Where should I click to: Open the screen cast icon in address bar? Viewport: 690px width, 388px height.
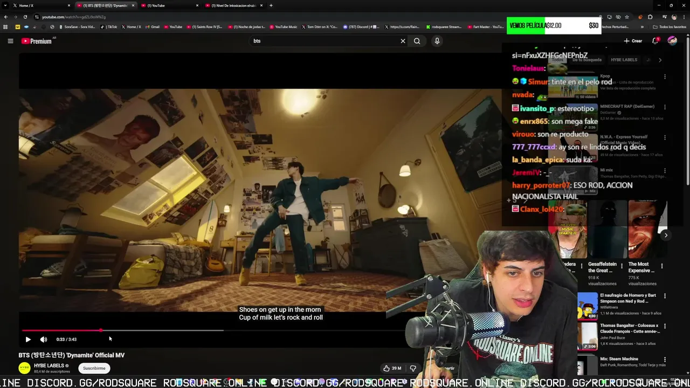point(609,17)
